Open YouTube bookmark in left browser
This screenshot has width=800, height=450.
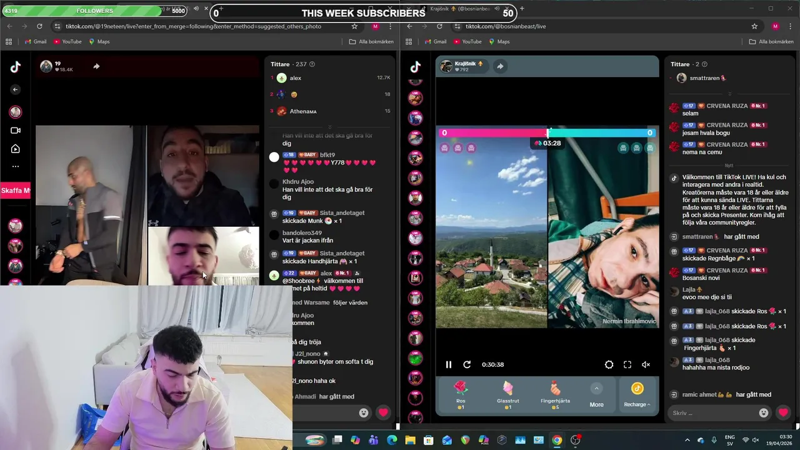[67, 41]
